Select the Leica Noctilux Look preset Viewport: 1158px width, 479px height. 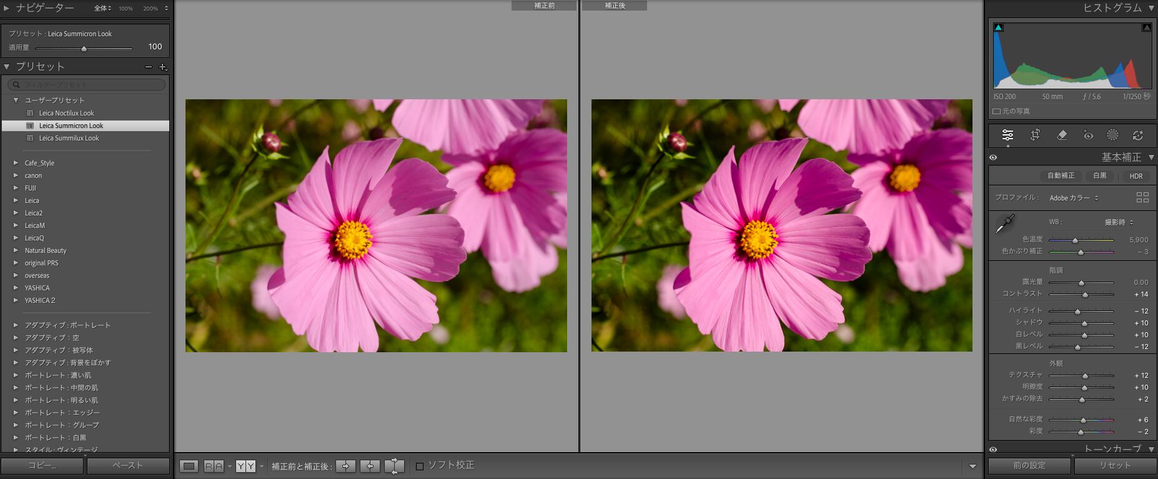coord(66,113)
